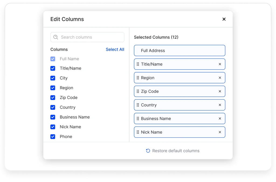Click the City column label
Viewport: 276px width, 182px height.
64,78
